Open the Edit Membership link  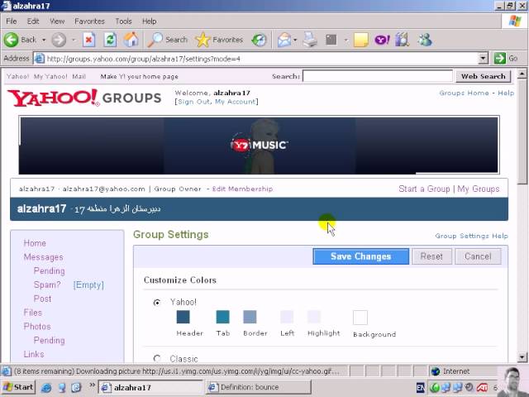click(242, 189)
